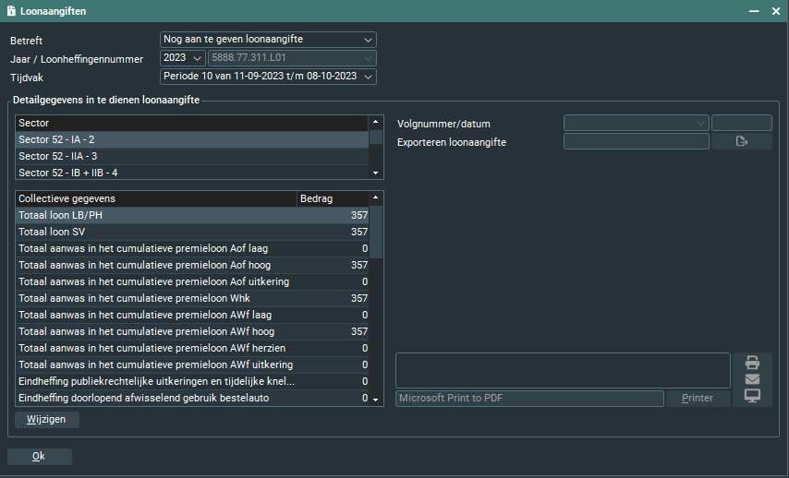Click scroll down arrow in Collectieve gegevens list

click(376, 399)
